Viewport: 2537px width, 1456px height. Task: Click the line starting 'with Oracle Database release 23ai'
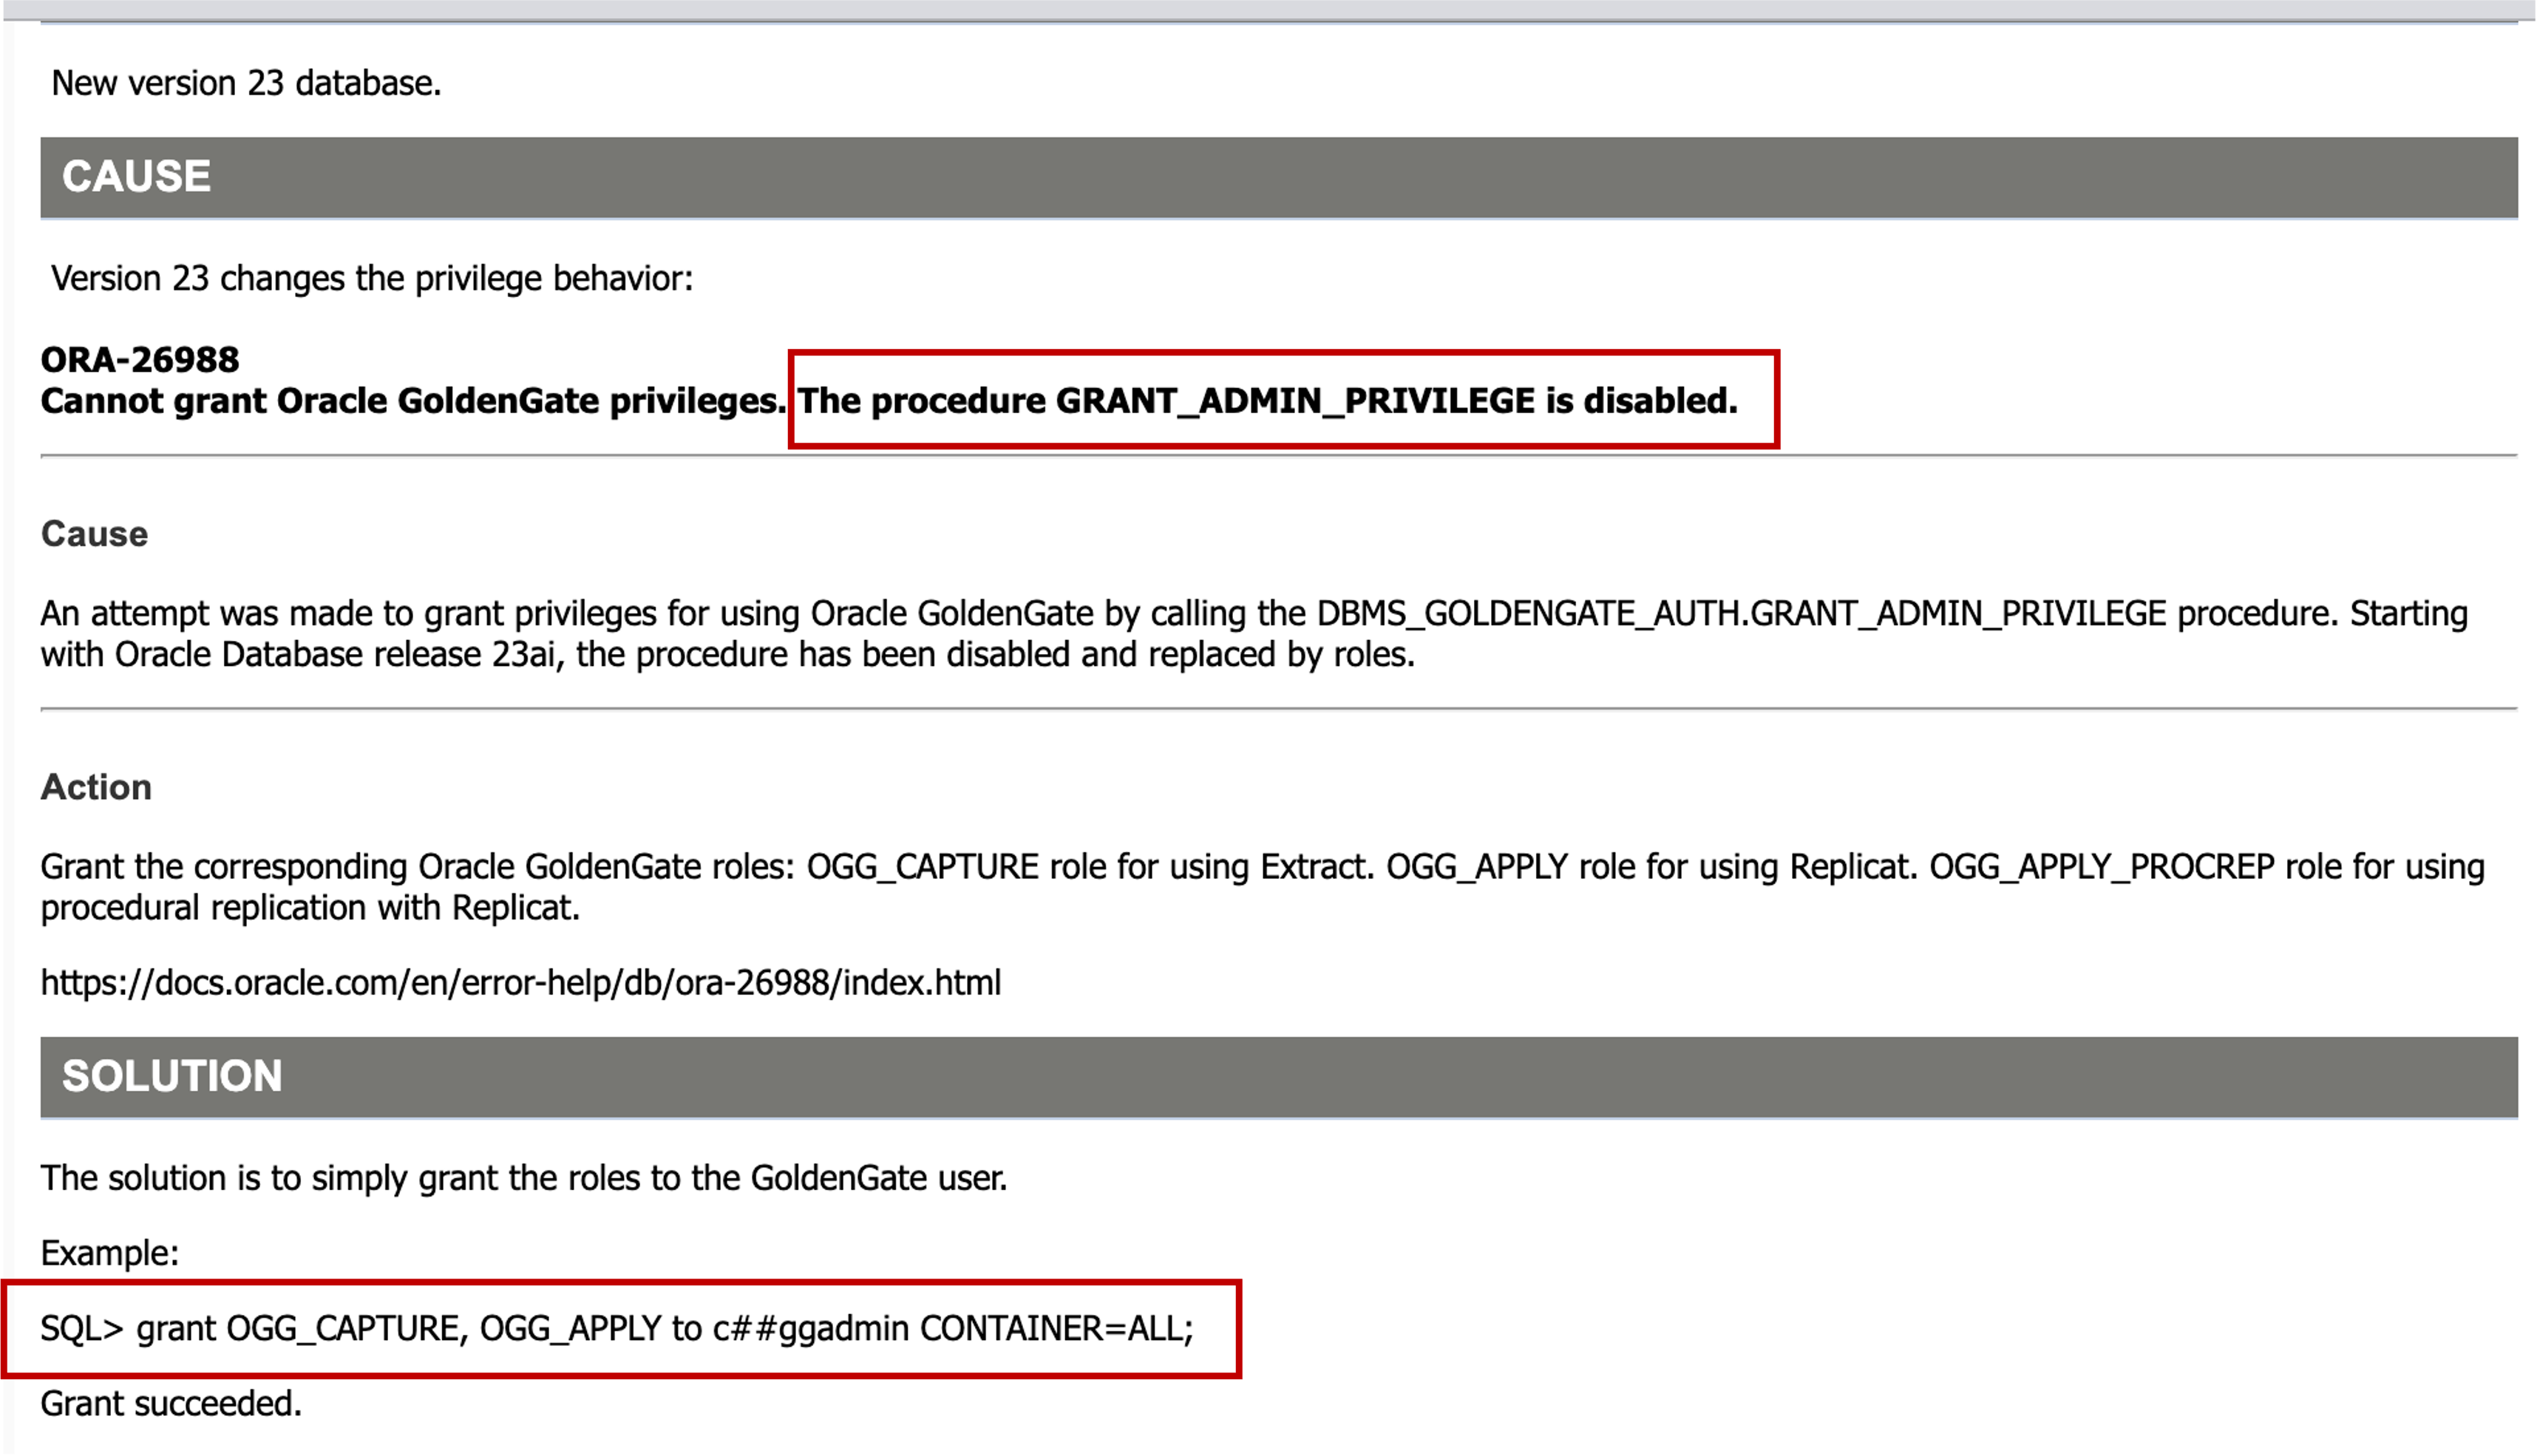tap(728, 655)
